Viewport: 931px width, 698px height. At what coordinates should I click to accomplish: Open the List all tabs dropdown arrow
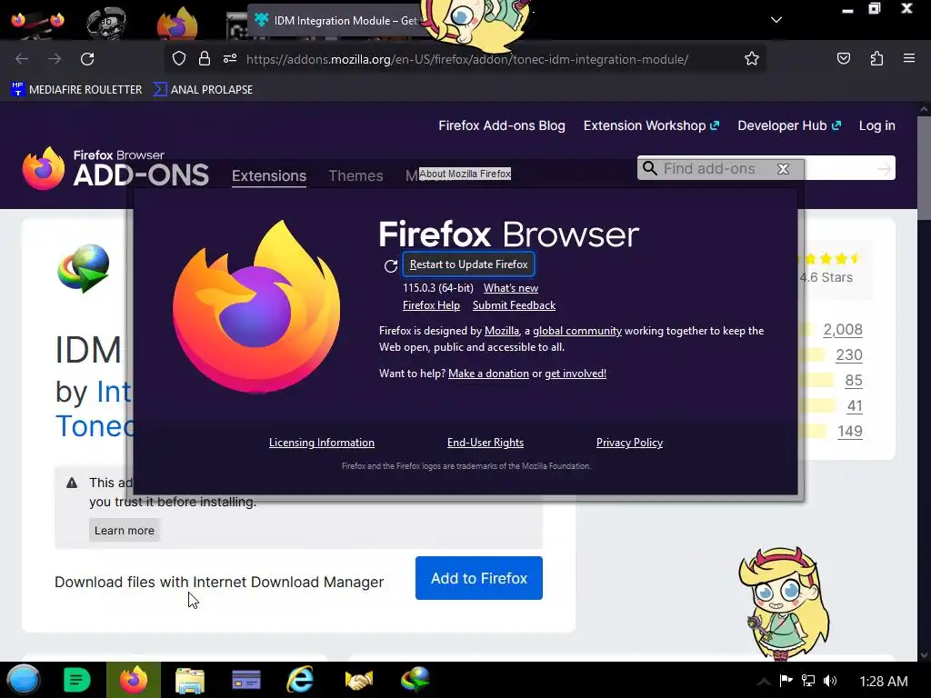tap(776, 20)
